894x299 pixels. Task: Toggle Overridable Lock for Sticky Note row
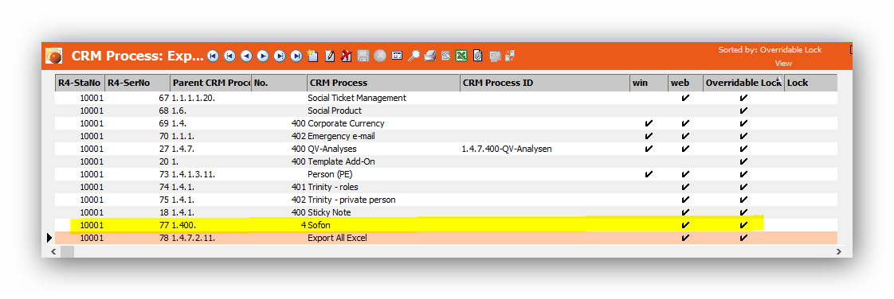[743, 212]
